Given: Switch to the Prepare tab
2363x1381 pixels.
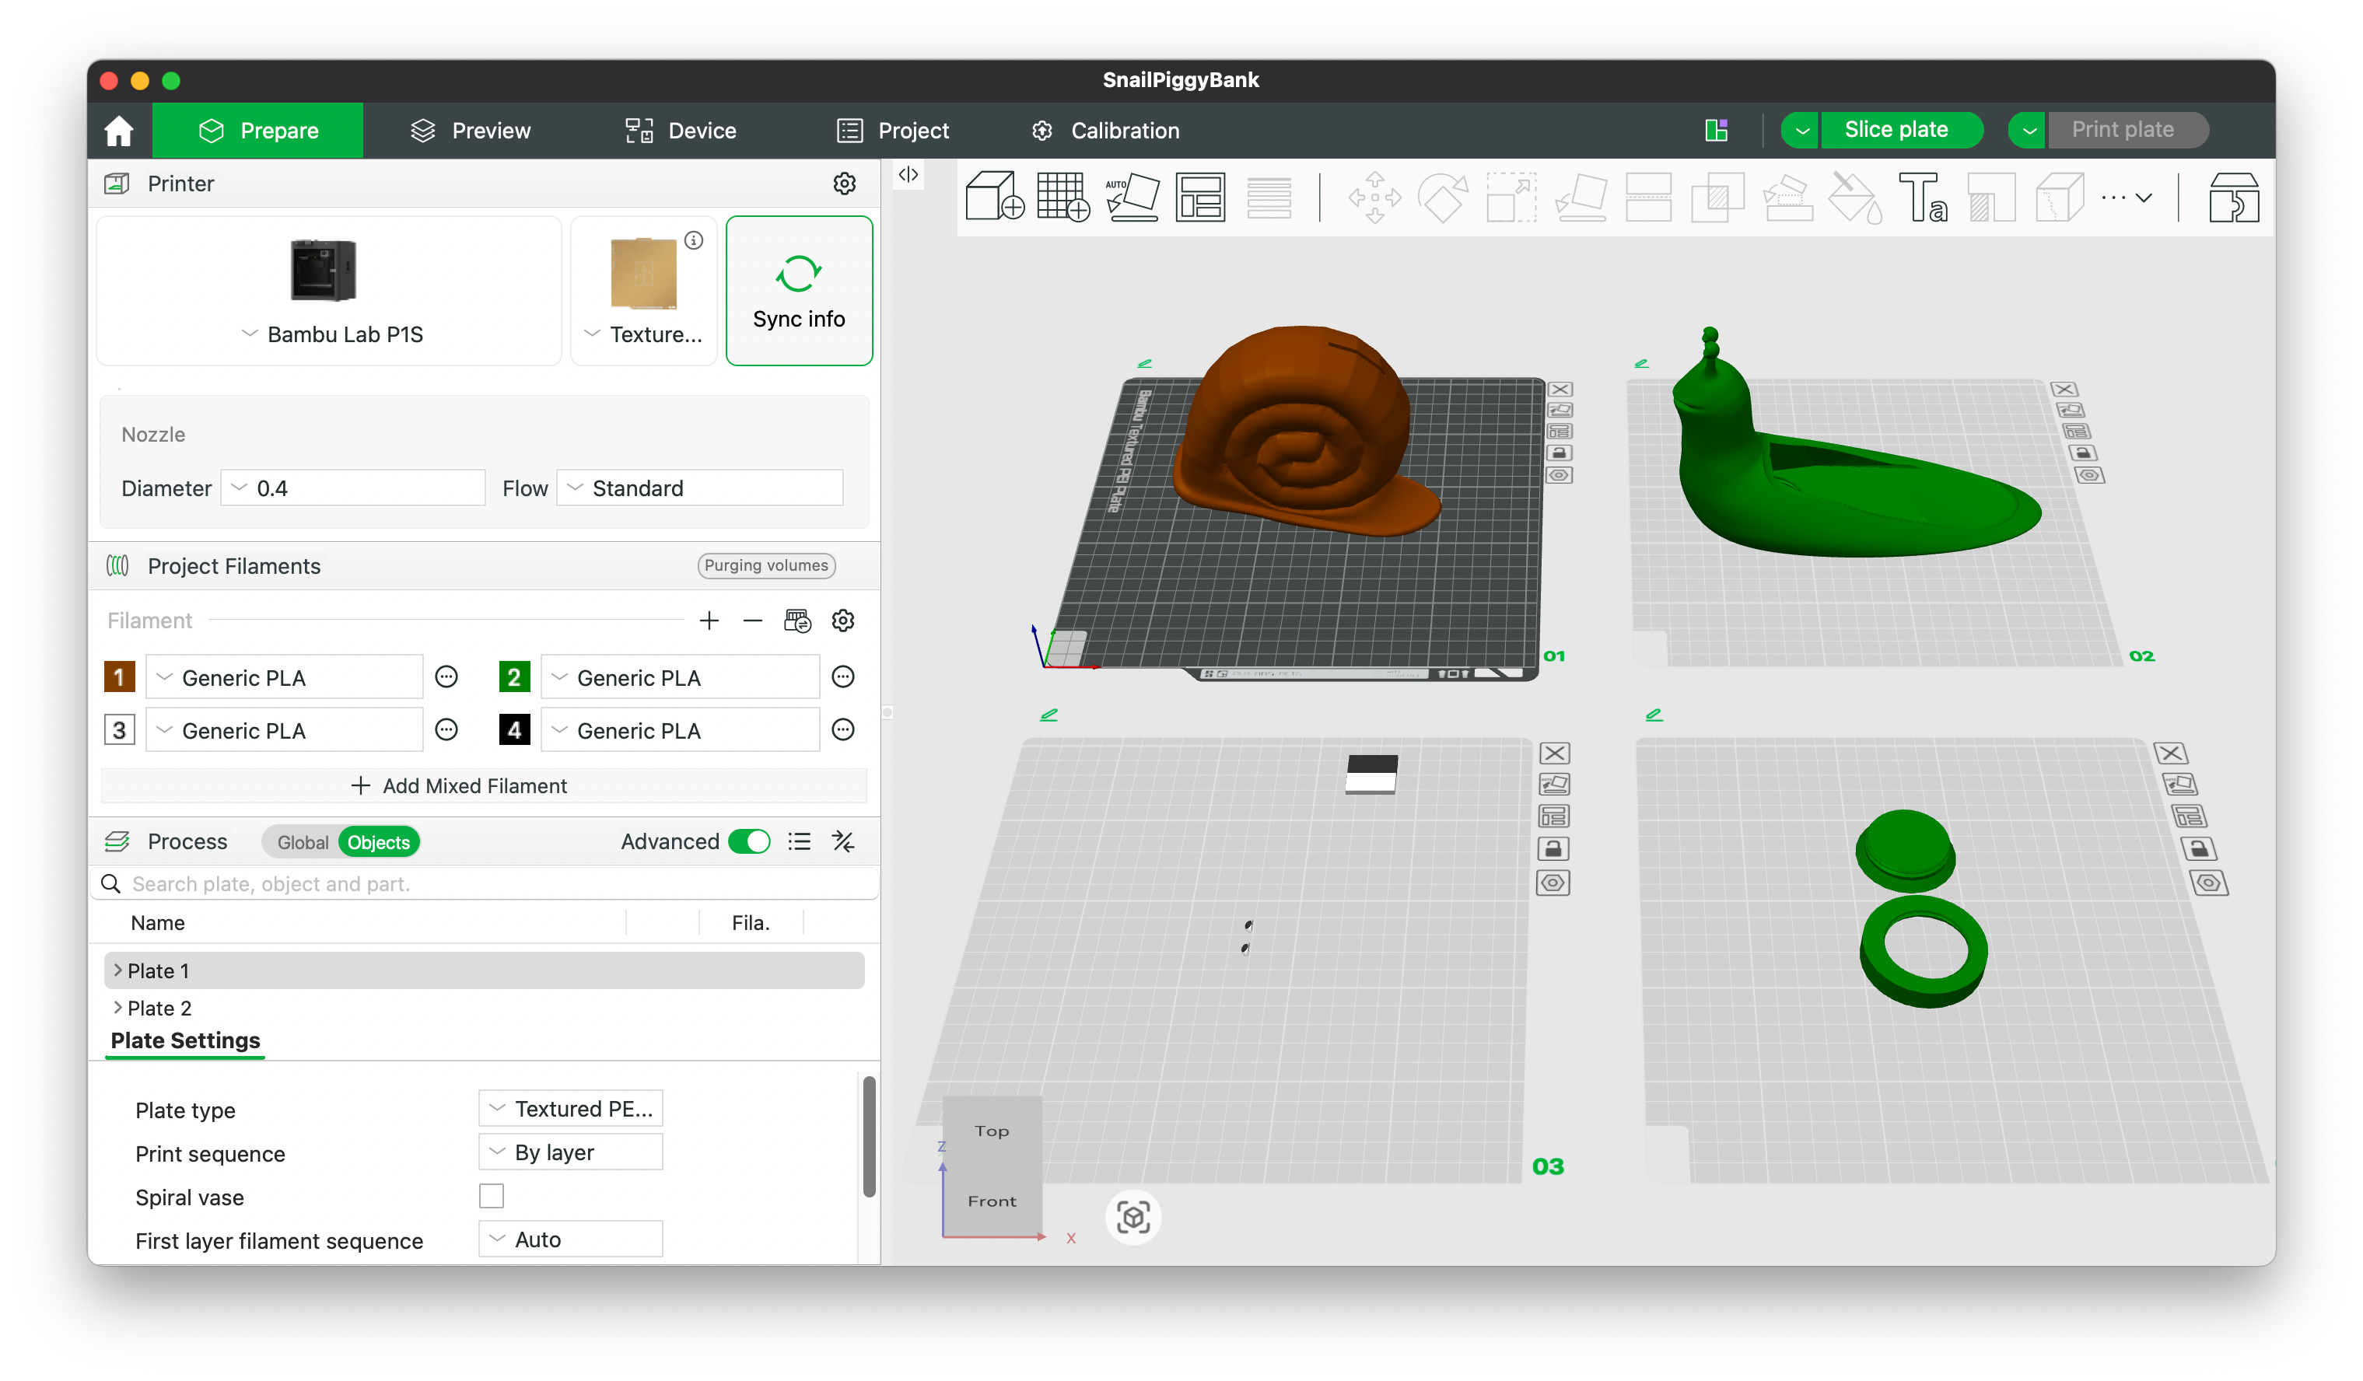Looking at the screenshot, I should click(258, 131).
